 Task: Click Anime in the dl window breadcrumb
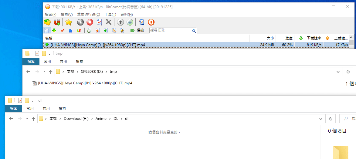click(x=101, y=119)
